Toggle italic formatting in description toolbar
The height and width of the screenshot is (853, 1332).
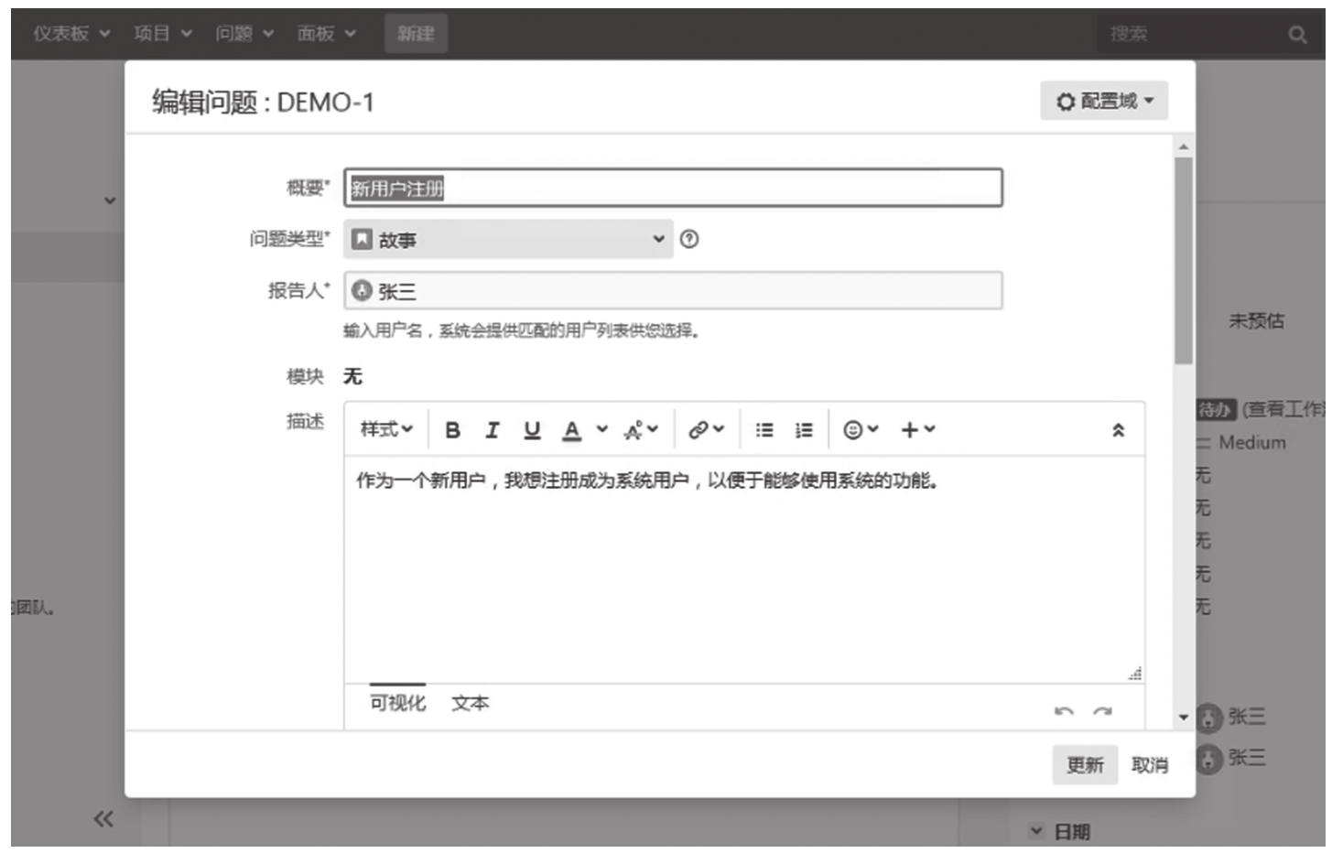pos(493,430)
